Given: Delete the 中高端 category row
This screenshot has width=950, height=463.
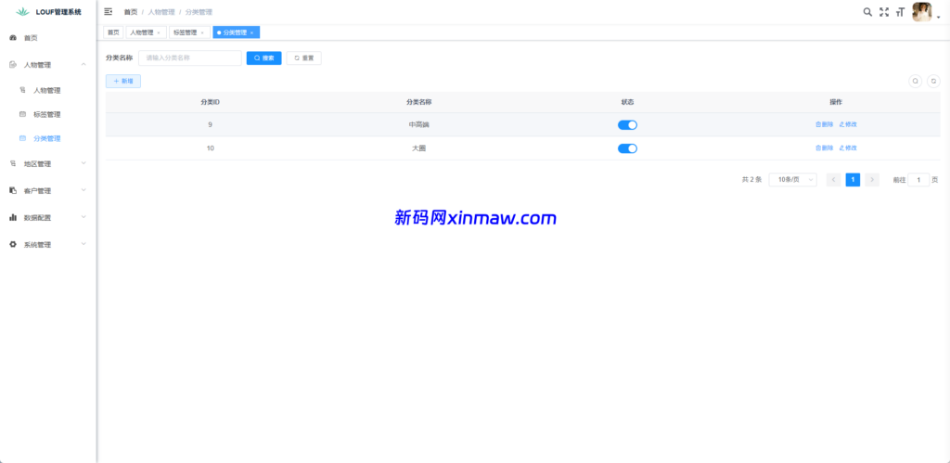Looking at the screenshot, I should tap(824, 124).
